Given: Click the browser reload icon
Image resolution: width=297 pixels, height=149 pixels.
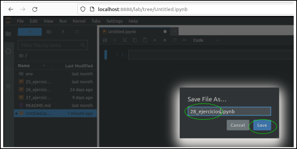Looking at the screenshot, I should (35, 9).
